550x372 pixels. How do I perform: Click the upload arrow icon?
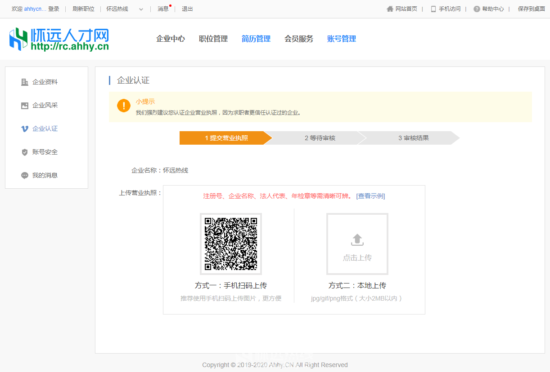point(357,240)
